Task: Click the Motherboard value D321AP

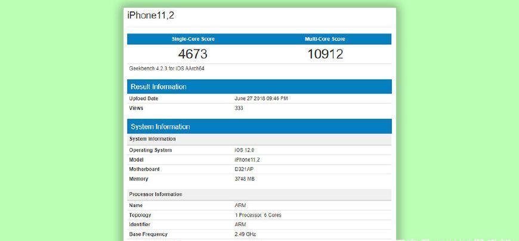Action: click(245, 169)
